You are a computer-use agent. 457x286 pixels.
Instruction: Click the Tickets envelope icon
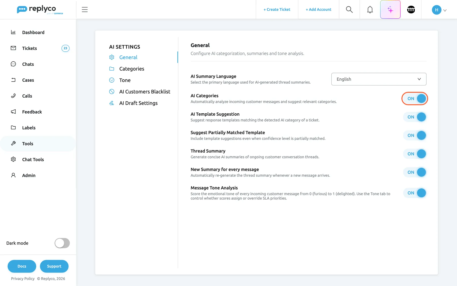coord(13,48)
